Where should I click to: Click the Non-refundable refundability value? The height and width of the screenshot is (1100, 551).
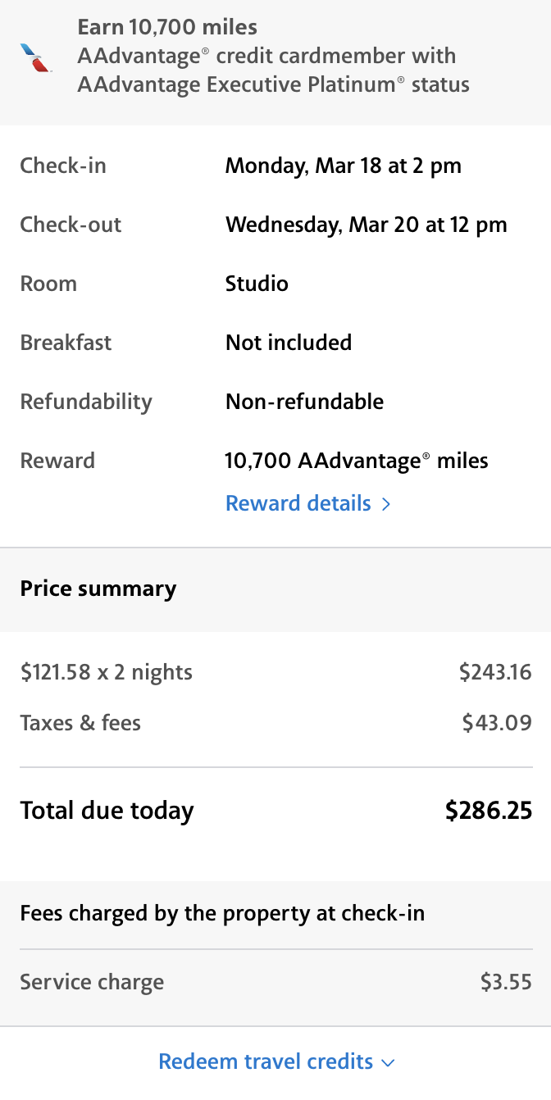[x=304, y=402]
